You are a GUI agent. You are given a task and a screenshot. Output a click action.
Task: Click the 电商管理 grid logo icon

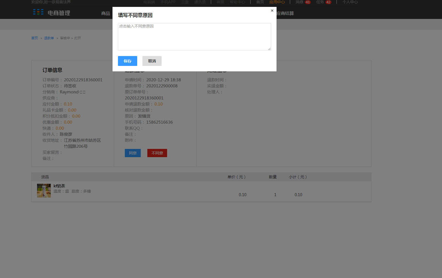click(x=38, y=12)
